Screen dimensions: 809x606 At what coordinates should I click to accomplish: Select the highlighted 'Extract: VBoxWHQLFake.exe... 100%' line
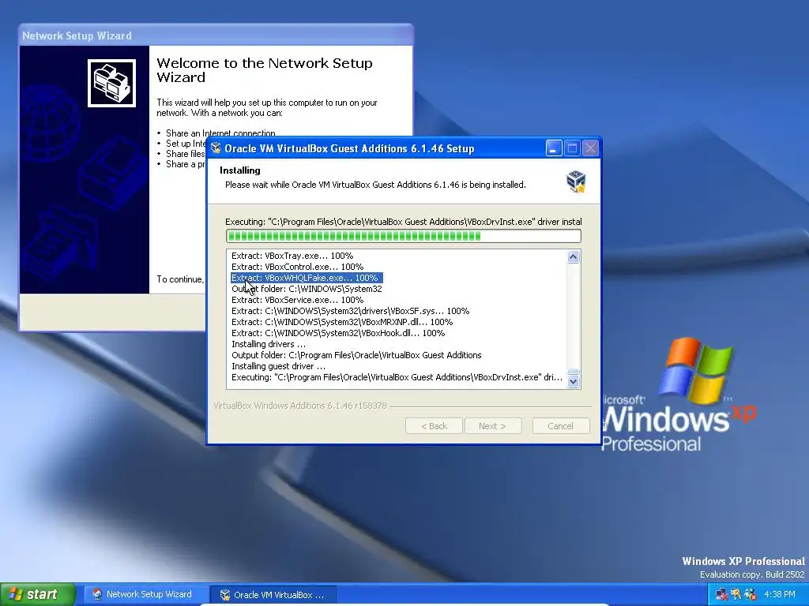click(307, 278)
